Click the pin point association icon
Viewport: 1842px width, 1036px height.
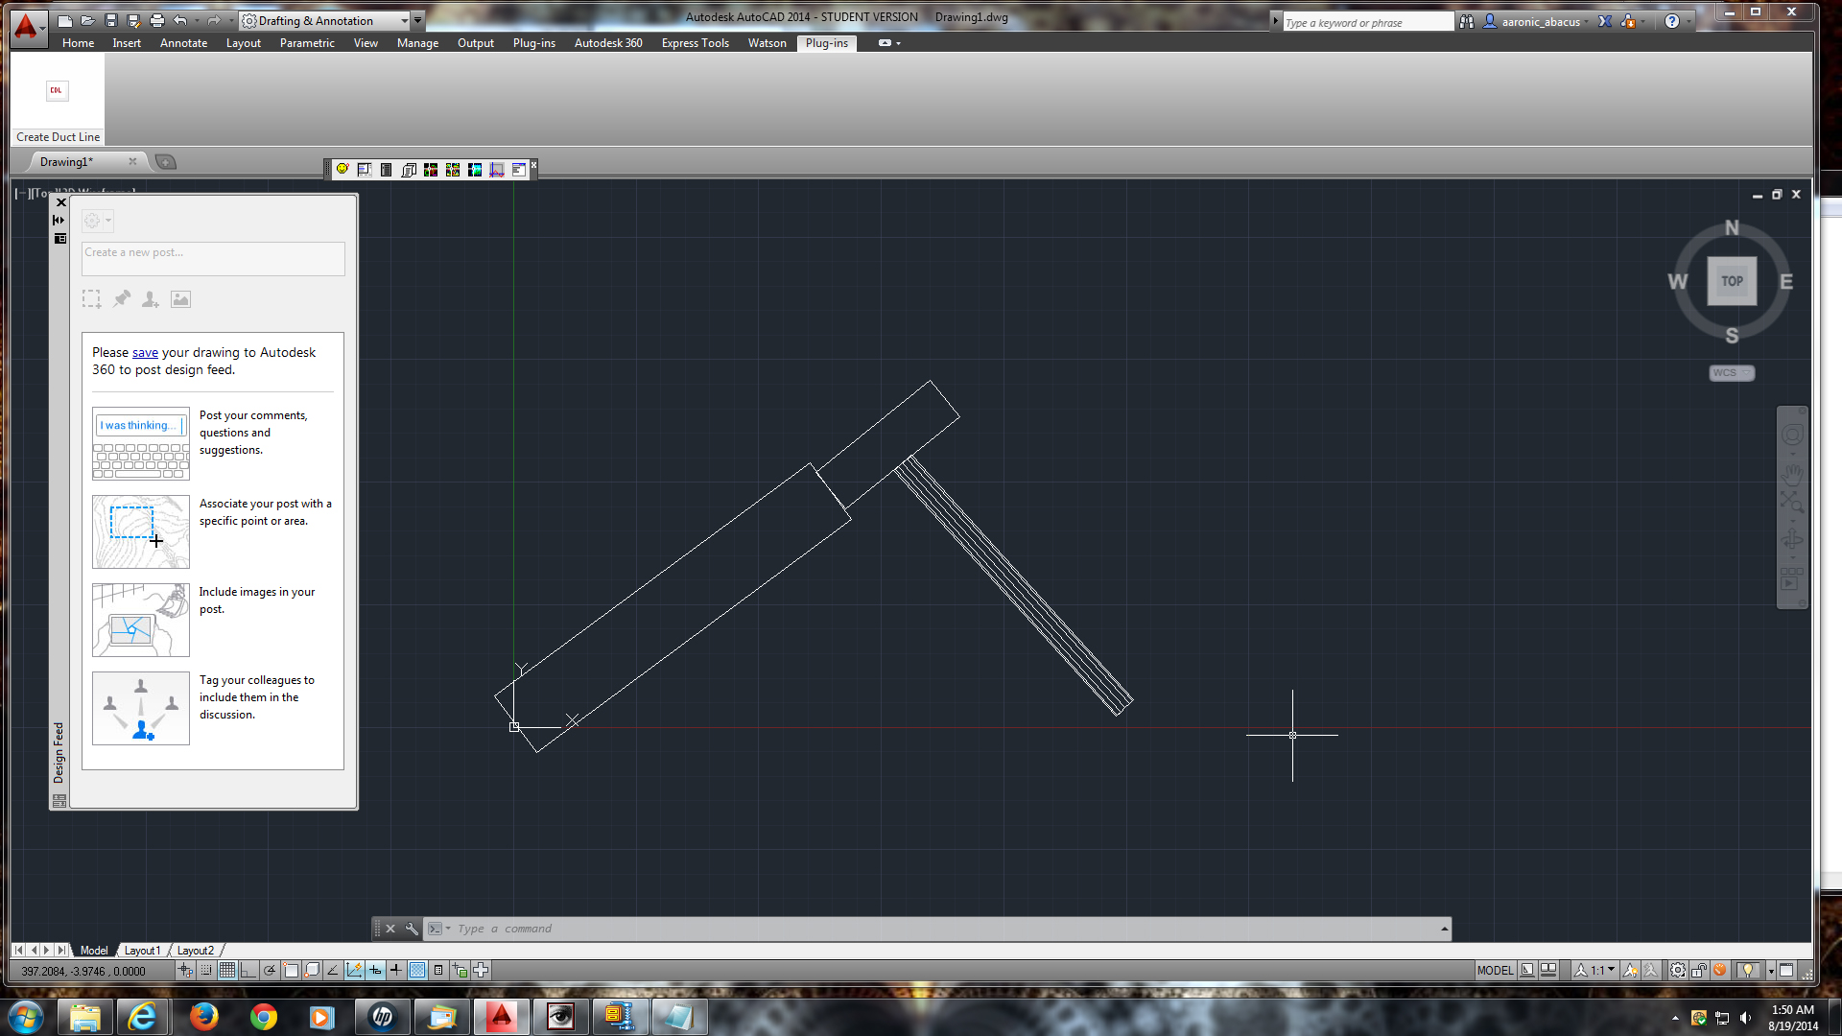(122, 299)
